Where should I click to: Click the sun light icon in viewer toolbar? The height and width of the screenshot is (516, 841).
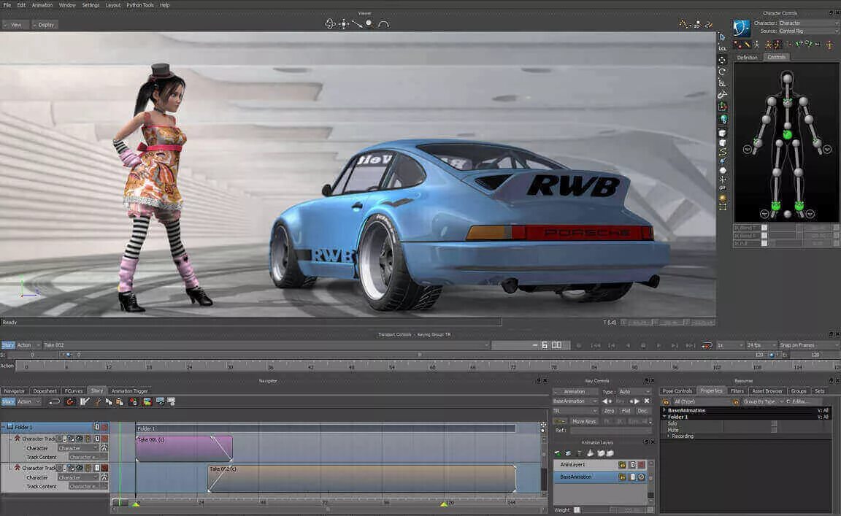723,198
